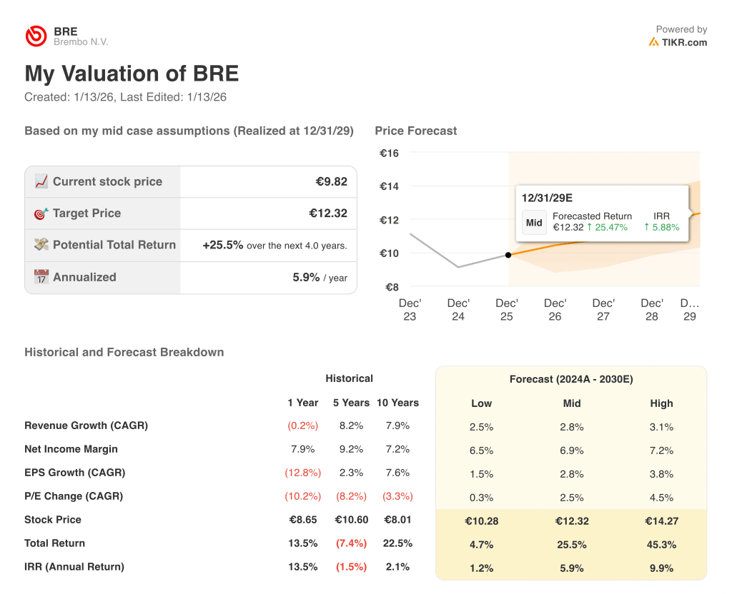The height and width of the screenshot is (594, 732).
Task: Click the target icon beside Target Price
Action: pos(41,213)
